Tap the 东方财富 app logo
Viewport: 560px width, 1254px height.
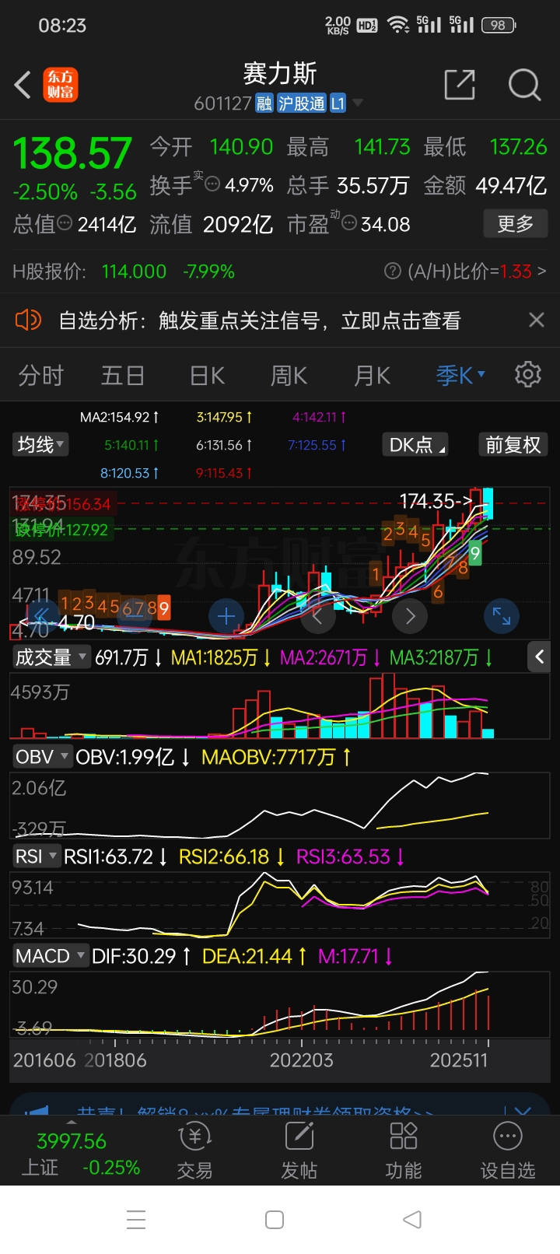[60, 85]
